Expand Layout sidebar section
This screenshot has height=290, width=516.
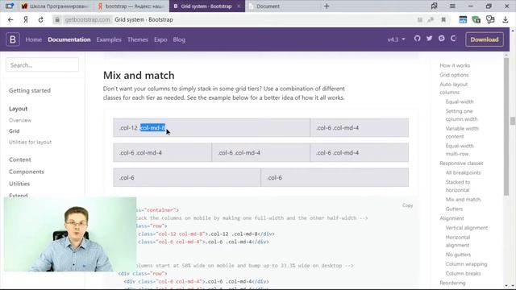(18, 109)
